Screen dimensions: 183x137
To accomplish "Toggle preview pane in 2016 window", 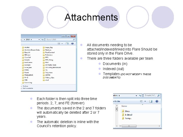I will (x=67, y=44).
